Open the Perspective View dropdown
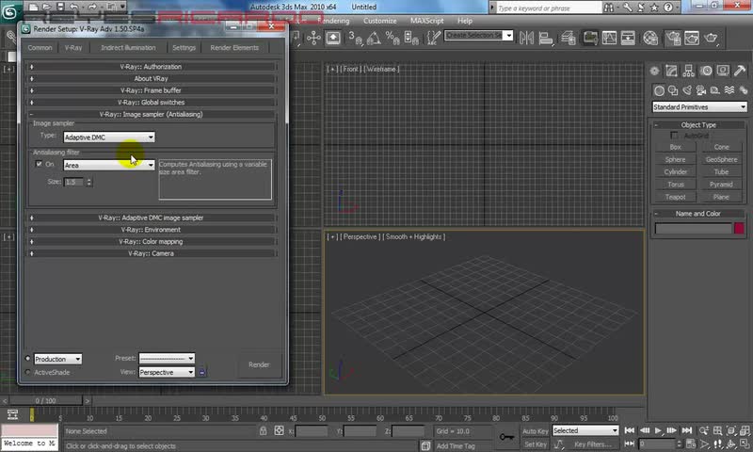The width and height of the screenshot is (753, 452). [x=167, y=372]
